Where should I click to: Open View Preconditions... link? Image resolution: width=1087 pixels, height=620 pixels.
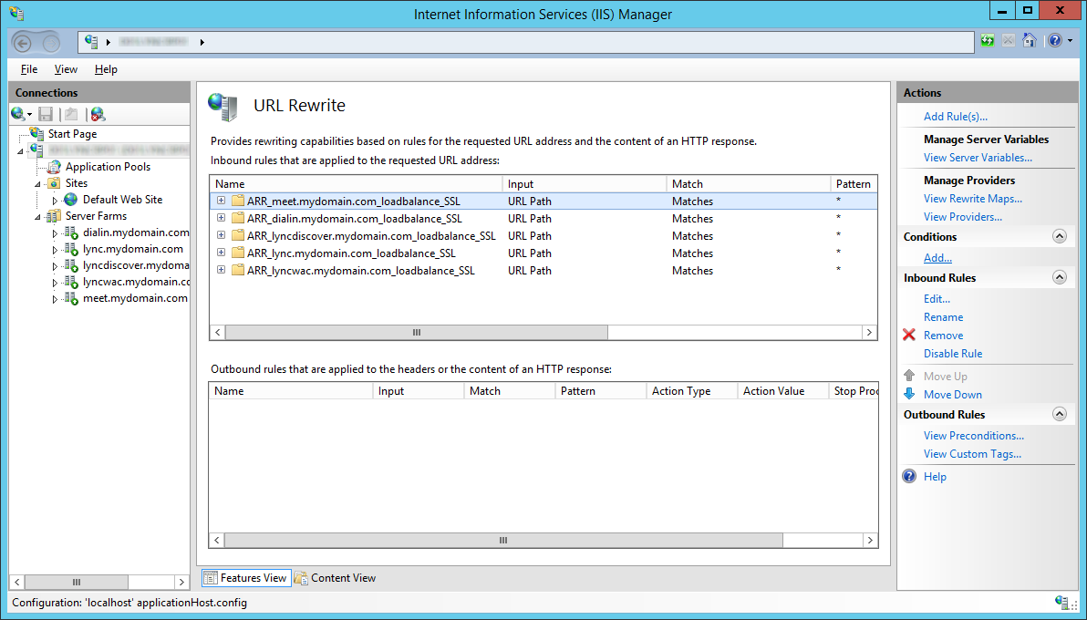pyautogui.click(x=973, y=436)
